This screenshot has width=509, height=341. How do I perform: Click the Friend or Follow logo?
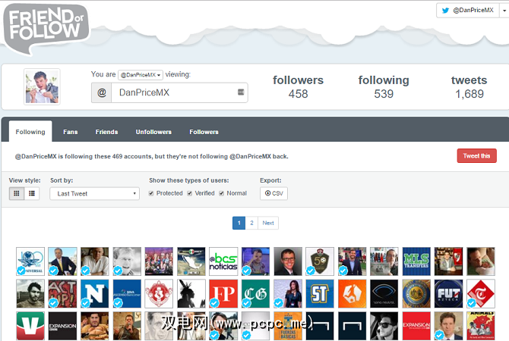pos(46,28)
